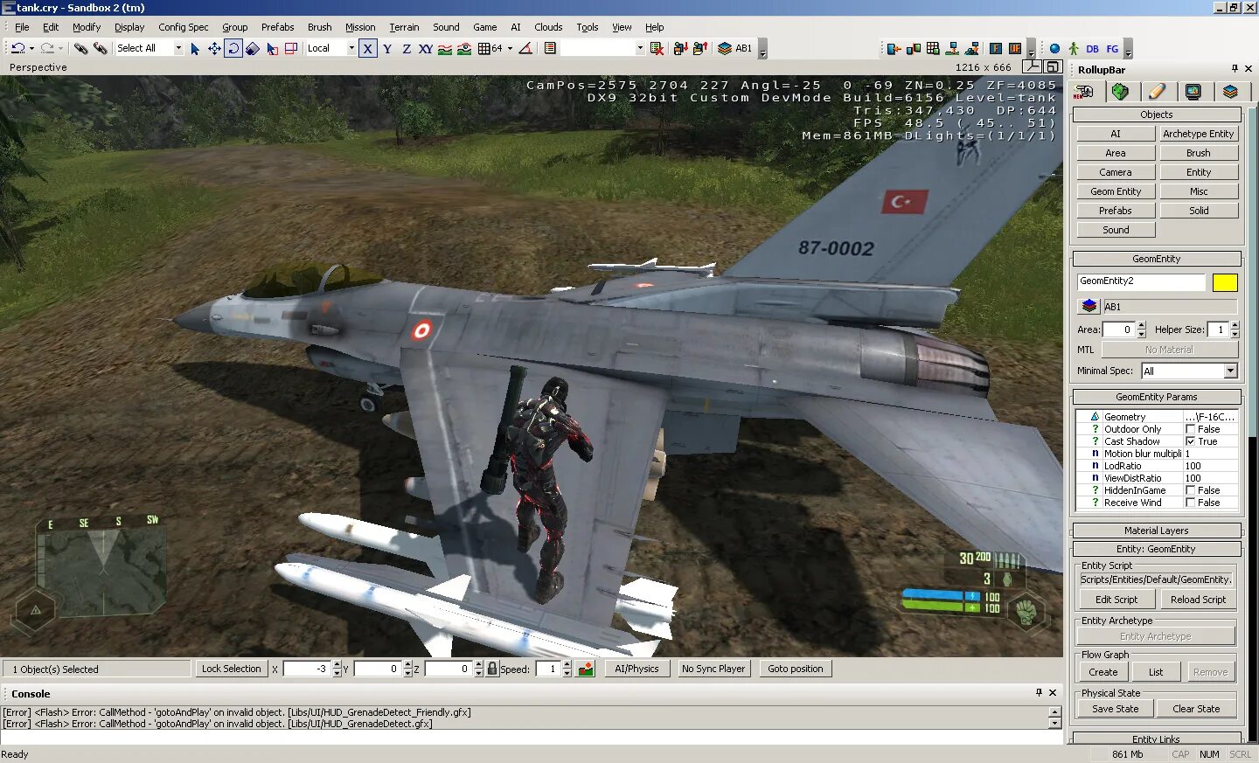Open the selection list icon
The height and width of the screenshot is (763, 1259).
pyautogui.click(x=550, y=49)
